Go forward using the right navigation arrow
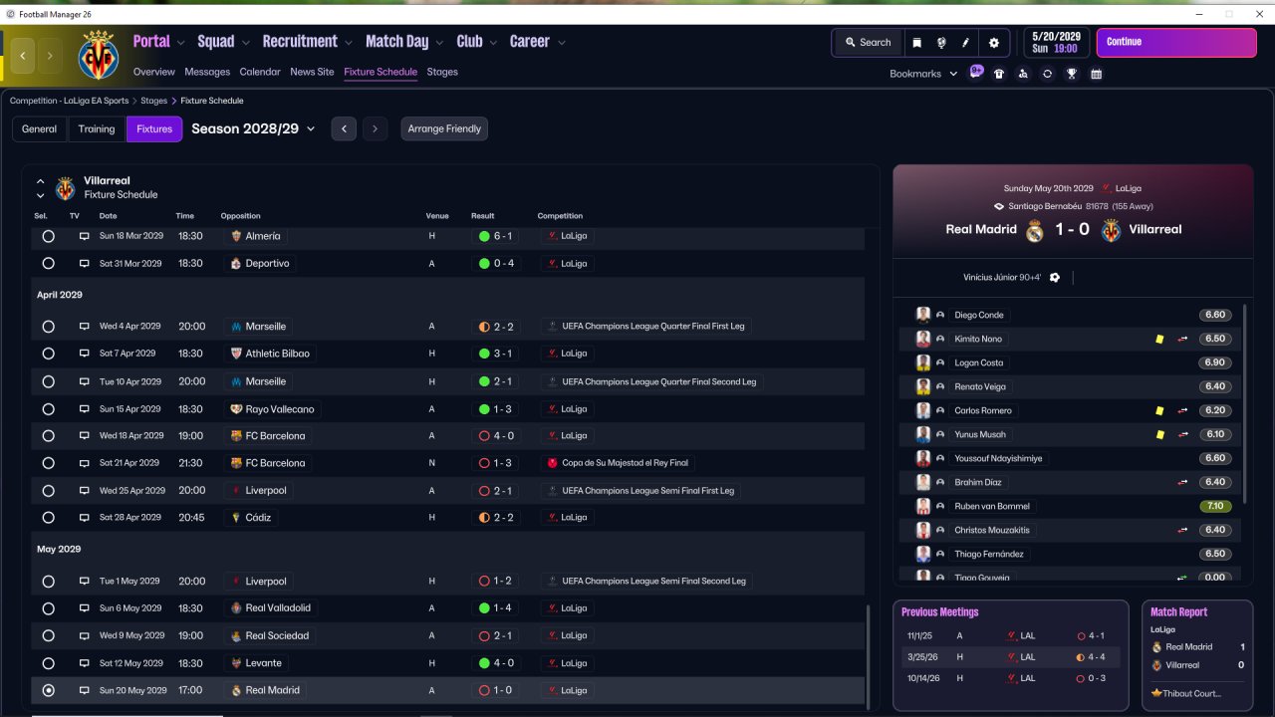The height and width of the screenshot is (717, 1275). tap(50, 56)
